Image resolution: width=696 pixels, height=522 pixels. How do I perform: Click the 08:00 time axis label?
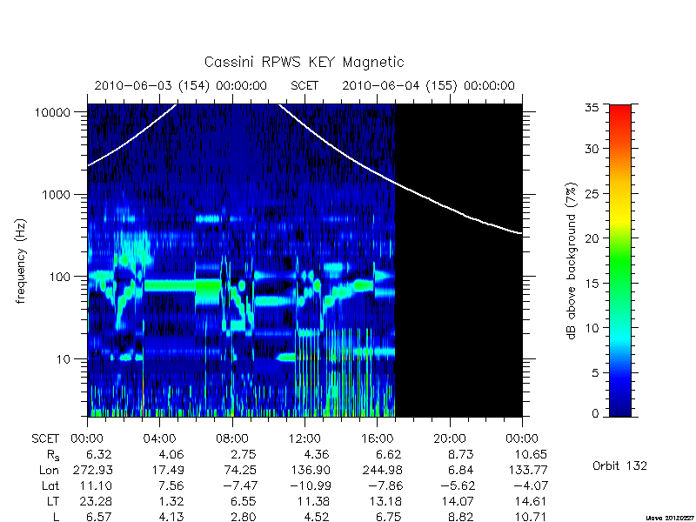[x=232, y=439]
